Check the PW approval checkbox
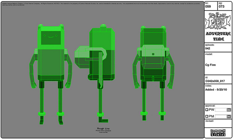234x140 pixels. 207,110
